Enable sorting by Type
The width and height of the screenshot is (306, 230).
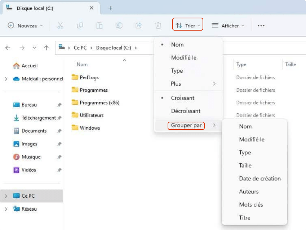coord(177,71)
